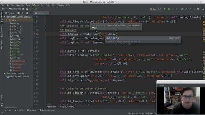
Task: Open the more options dots in completion popup
Action: click(179, 42)
